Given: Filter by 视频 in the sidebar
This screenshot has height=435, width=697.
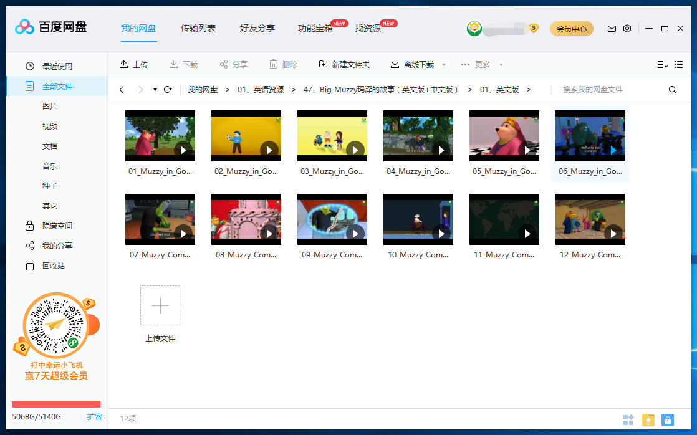Looking at the screenshot, I should [x=50, y=126].
